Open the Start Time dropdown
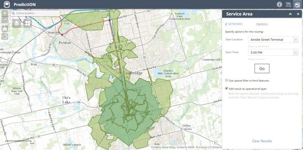 [296, 52]
